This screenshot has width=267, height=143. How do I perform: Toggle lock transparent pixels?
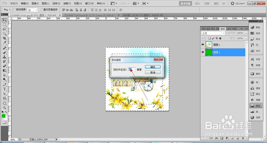(x=210, y=38)
